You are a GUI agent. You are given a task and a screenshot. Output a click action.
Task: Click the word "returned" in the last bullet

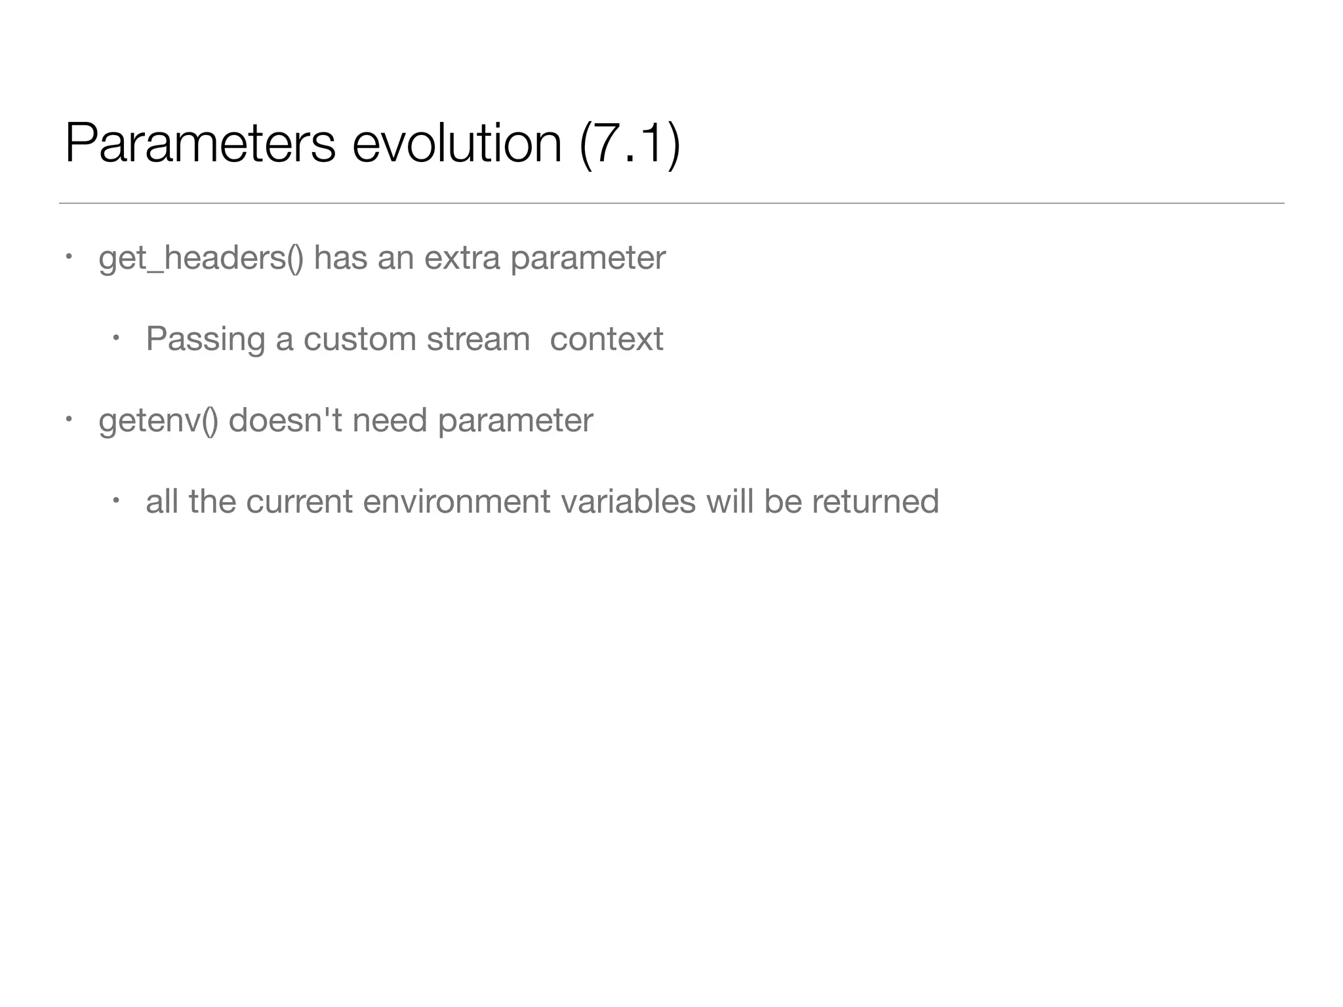point(875,502)
